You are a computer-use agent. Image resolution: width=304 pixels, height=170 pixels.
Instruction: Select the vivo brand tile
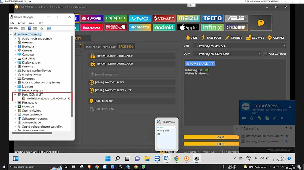pos(140,19)
